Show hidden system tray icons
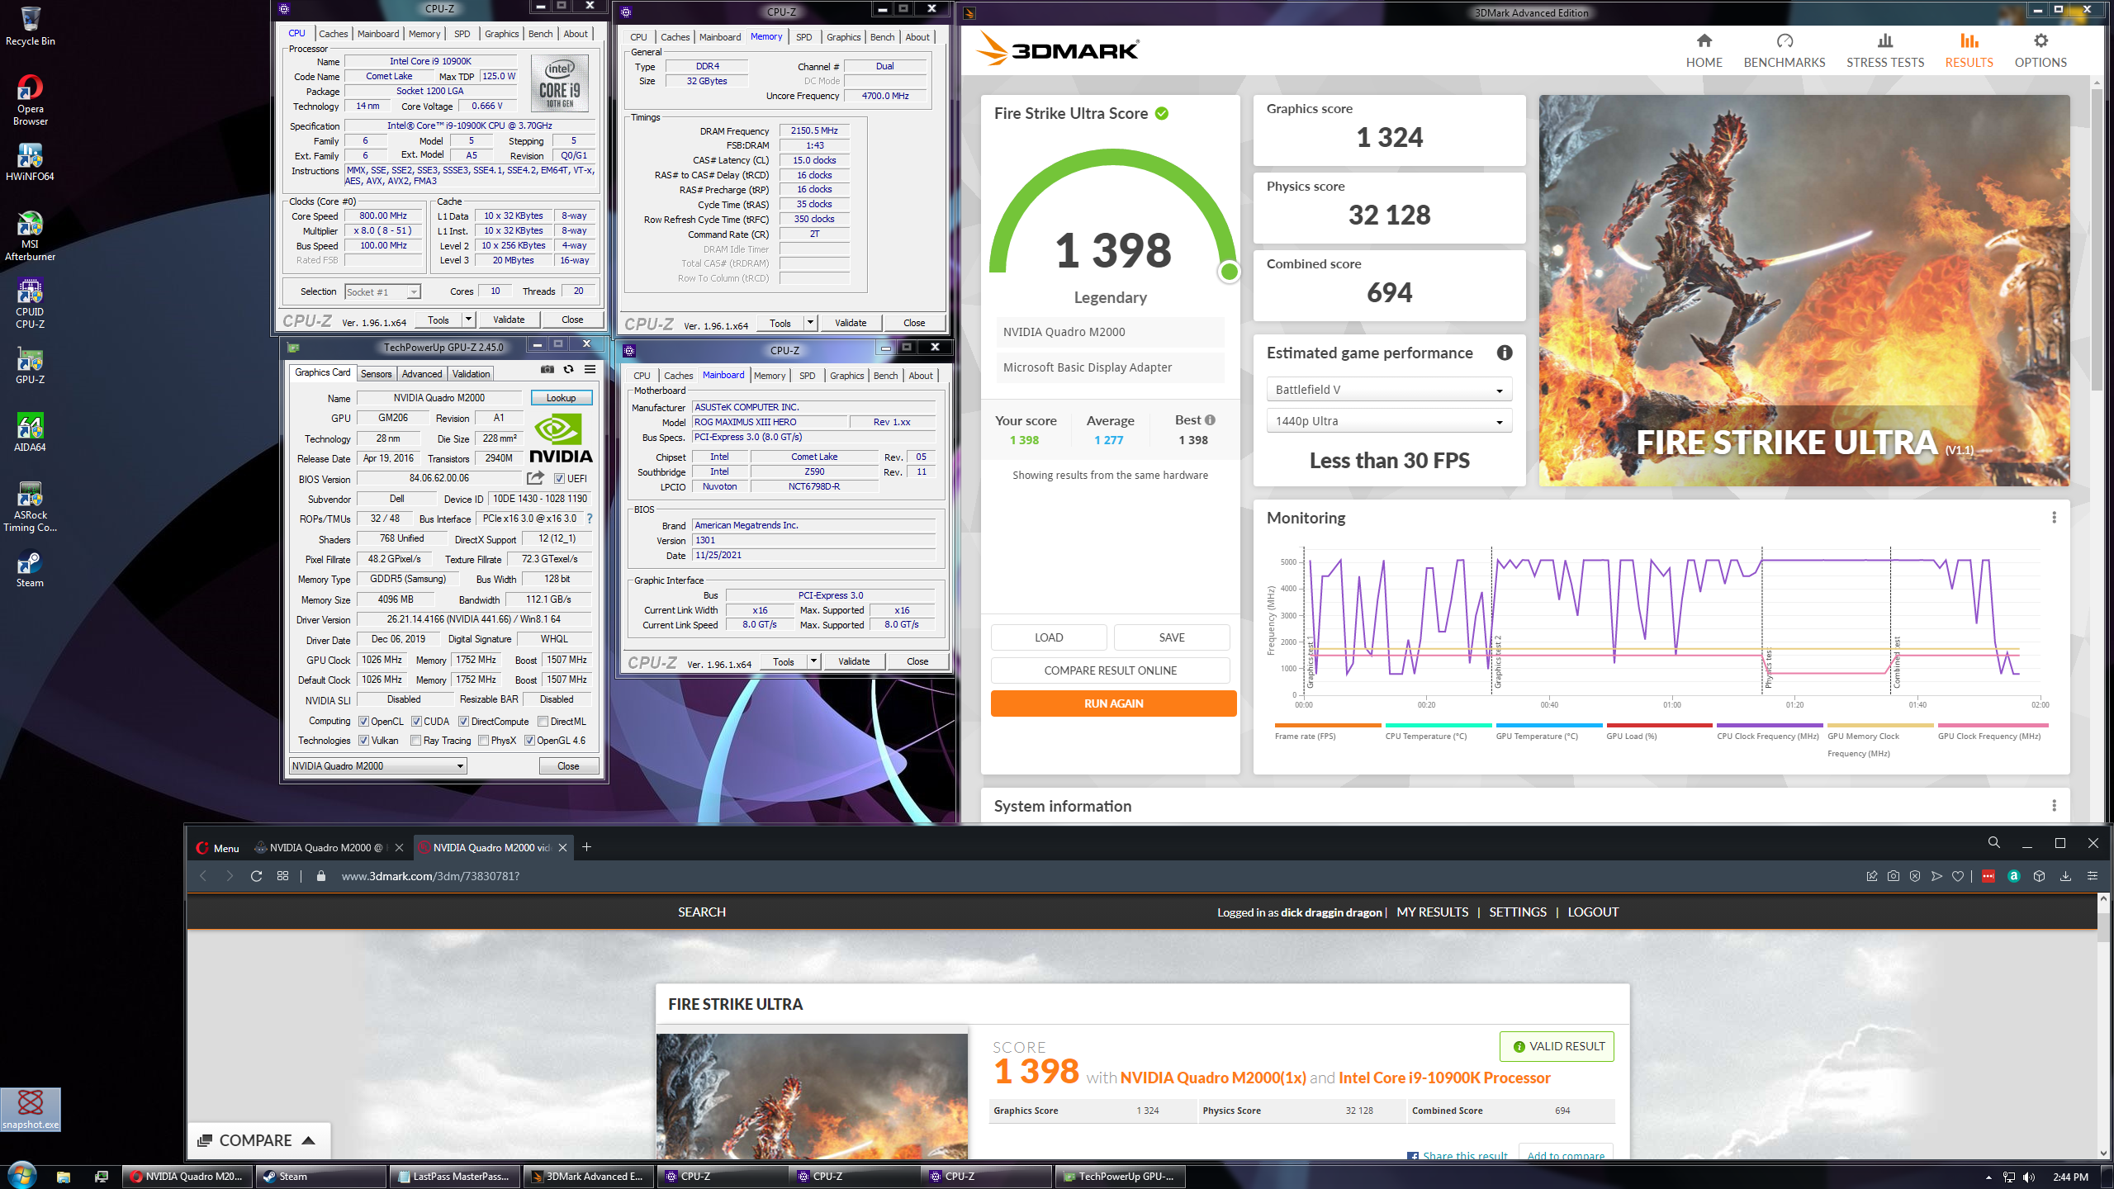This screenshot has height=1189, width=2114. (1988, 1177)
